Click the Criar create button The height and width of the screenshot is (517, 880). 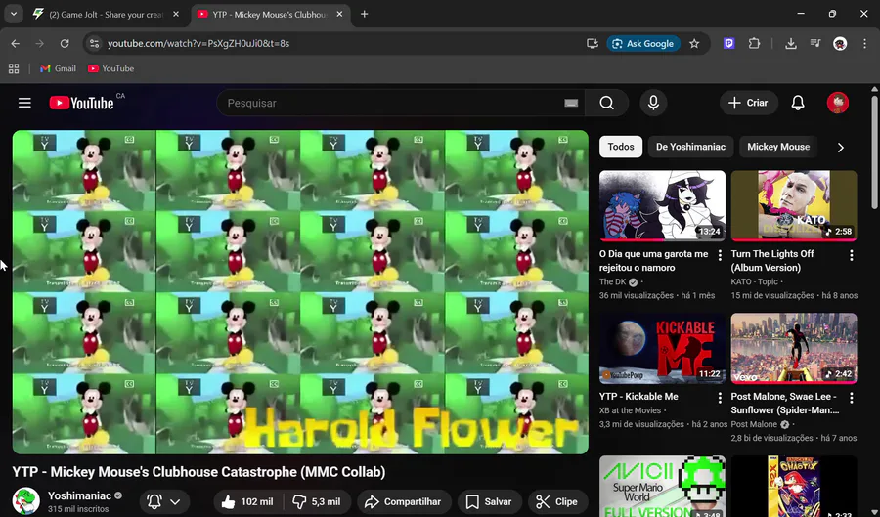click(x=748, y=103)
